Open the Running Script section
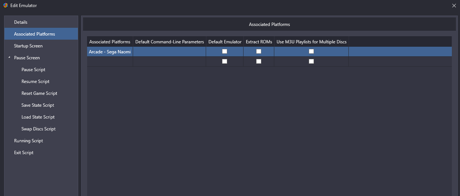This screenshot has width=460, height=196. pos(29,141)
